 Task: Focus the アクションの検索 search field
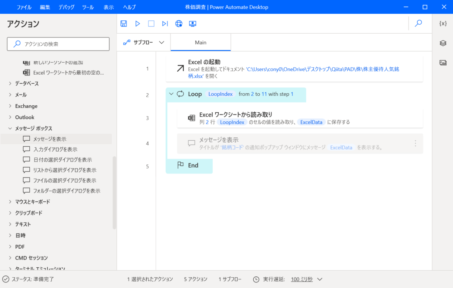[58, 44]
